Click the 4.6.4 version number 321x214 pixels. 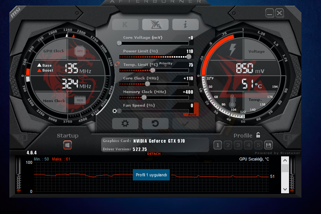32,153
